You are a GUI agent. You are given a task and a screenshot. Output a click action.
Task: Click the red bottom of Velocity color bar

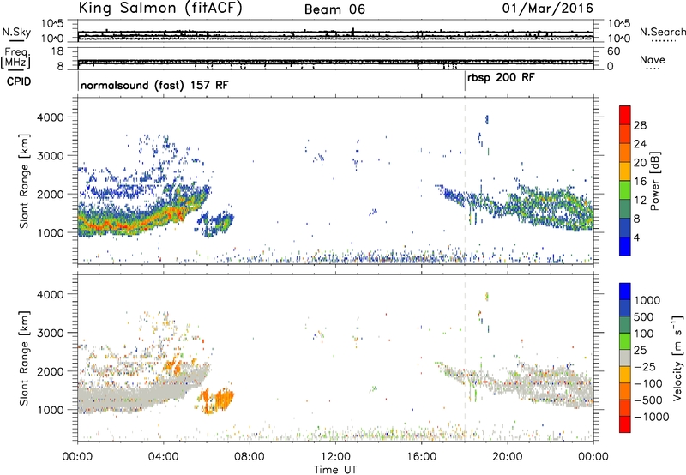(x=625, y=424)
